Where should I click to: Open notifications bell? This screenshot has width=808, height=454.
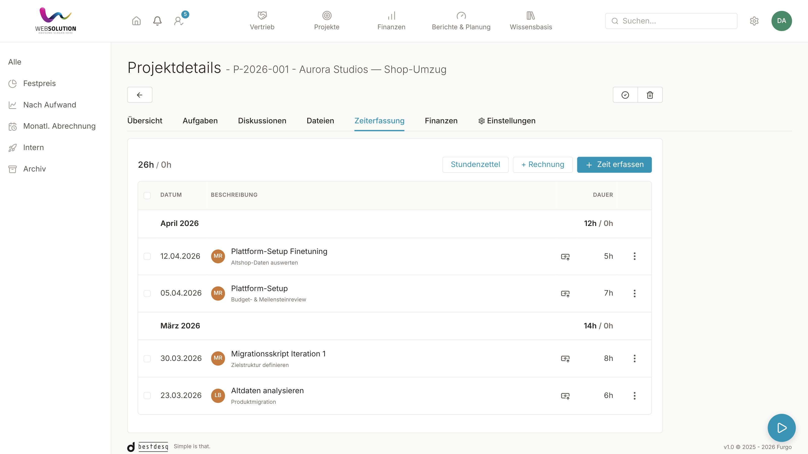coord(157,21)
